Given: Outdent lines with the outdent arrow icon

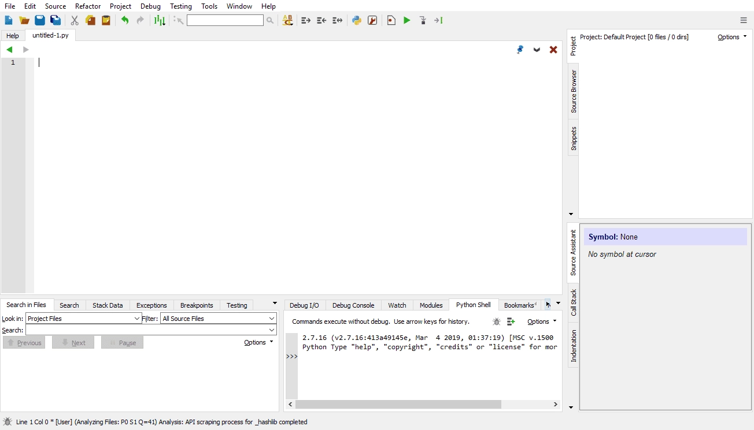Looking at the screenshot, I should point(322,20).
